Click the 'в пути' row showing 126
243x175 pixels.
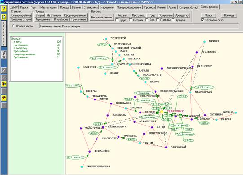pyautogui.click(x=37, y=42)
